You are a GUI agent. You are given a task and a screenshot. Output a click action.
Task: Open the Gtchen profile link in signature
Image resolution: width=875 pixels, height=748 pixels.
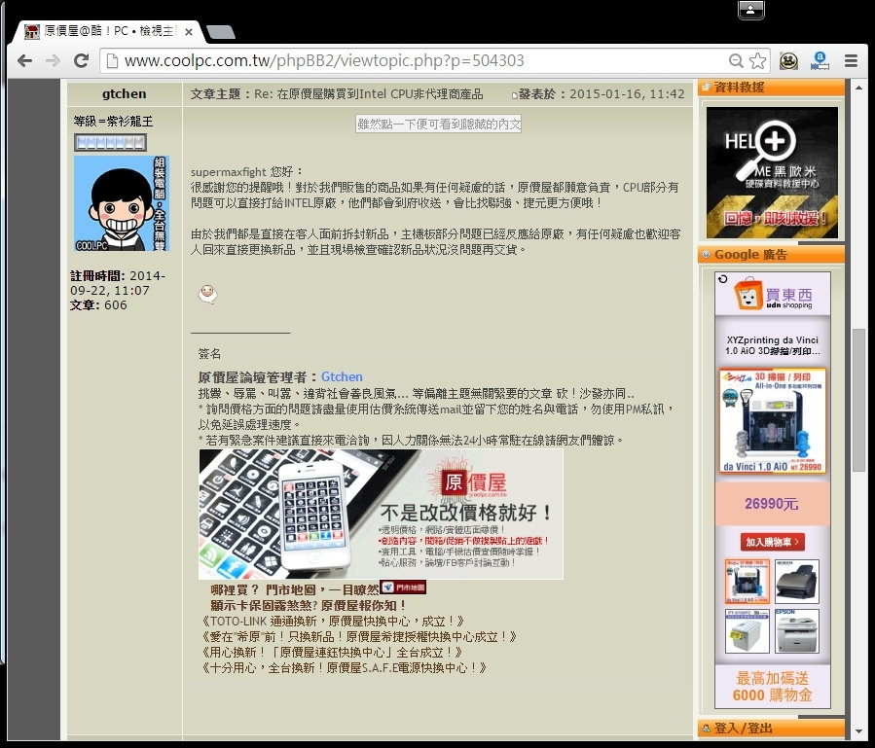[342, 377]
